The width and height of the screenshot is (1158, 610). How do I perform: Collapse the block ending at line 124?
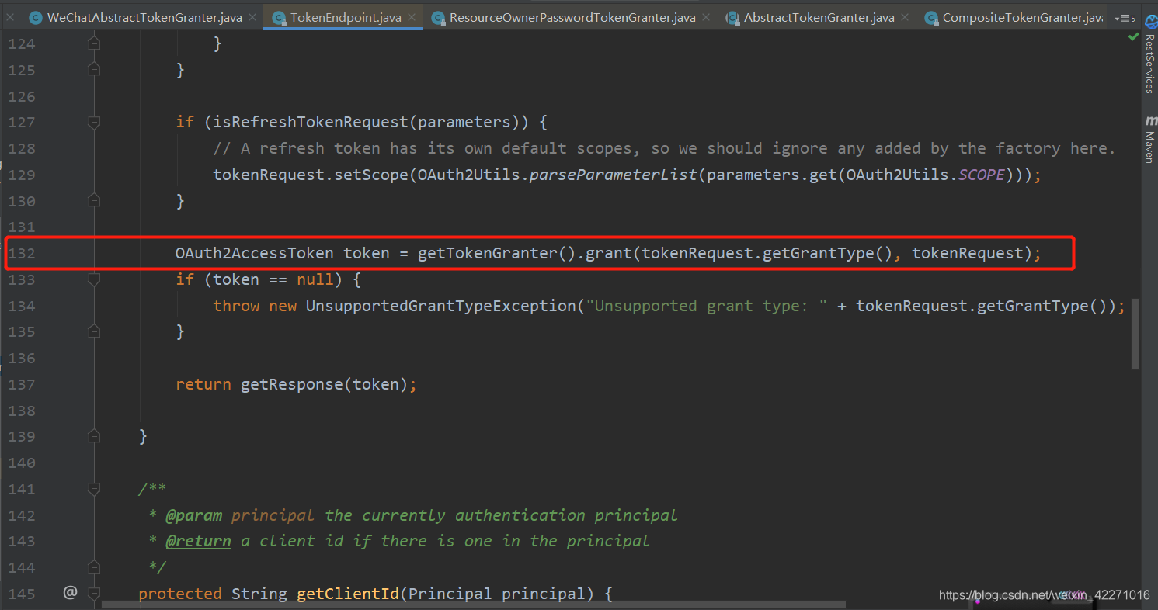(94, 44)
